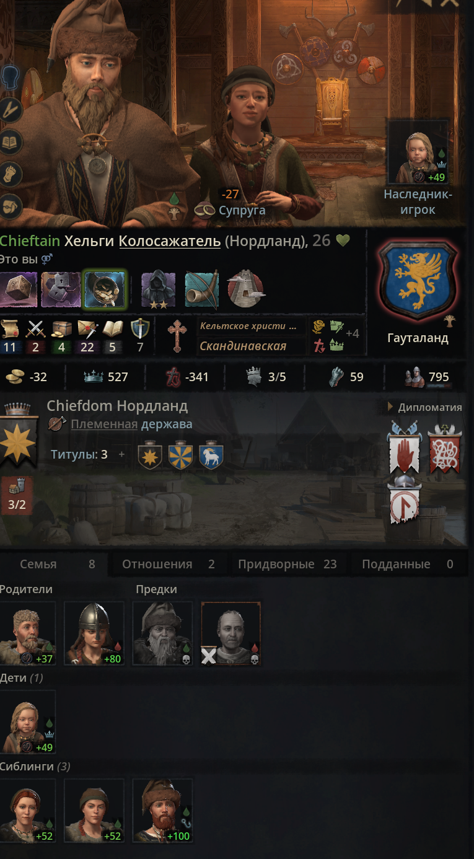Click the dice trait icon

[19, 289]
